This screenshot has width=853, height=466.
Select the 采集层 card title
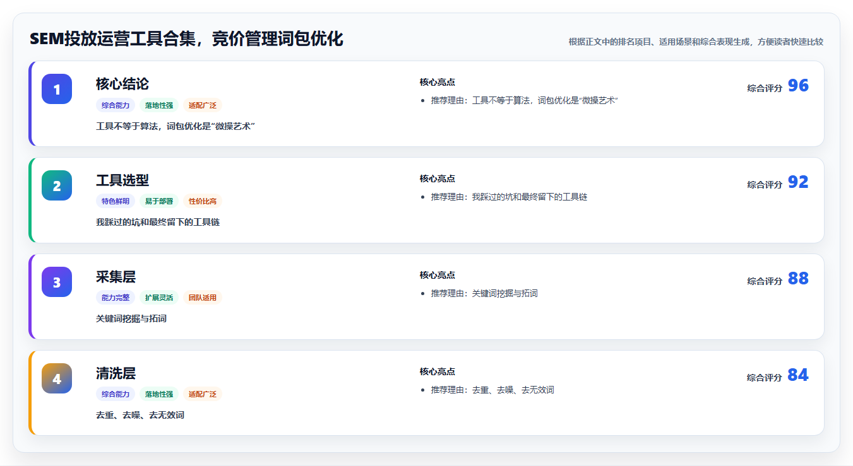[x=116, y=277]
